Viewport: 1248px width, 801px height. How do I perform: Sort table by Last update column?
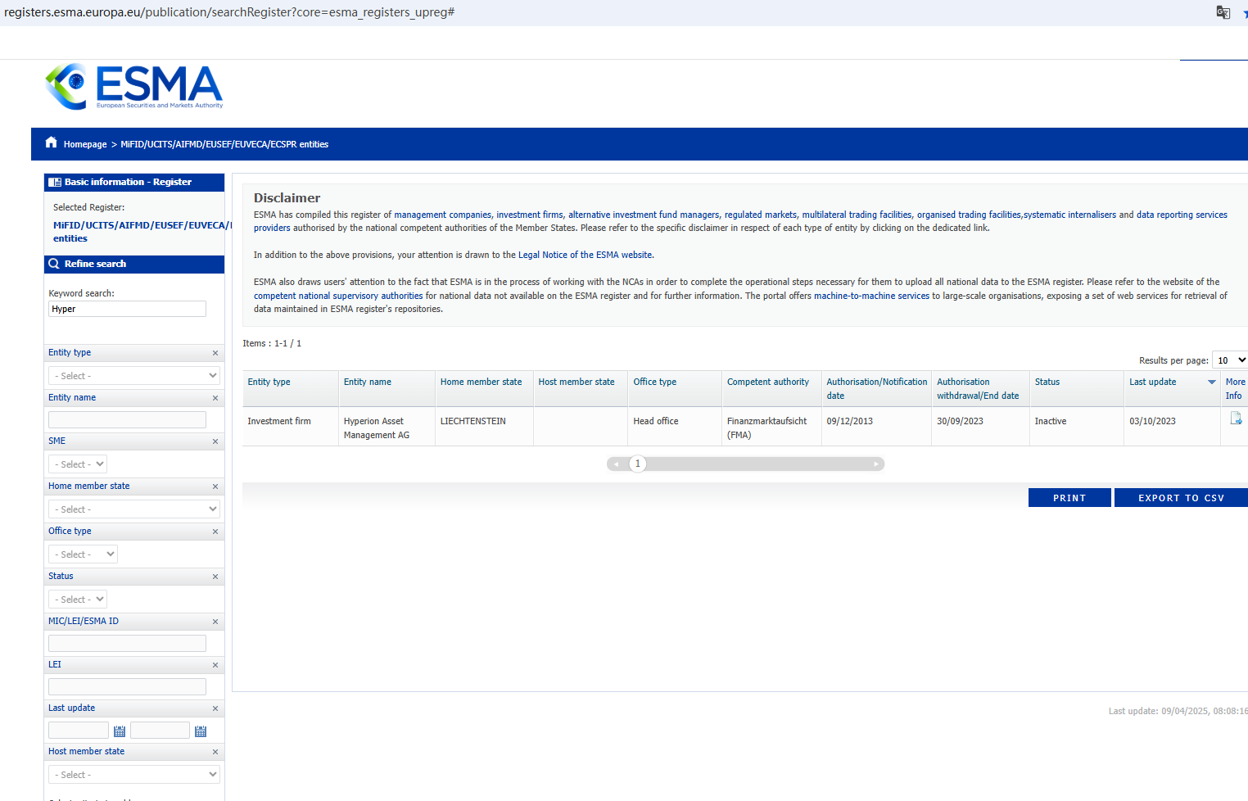click(x=1152, y=382)
